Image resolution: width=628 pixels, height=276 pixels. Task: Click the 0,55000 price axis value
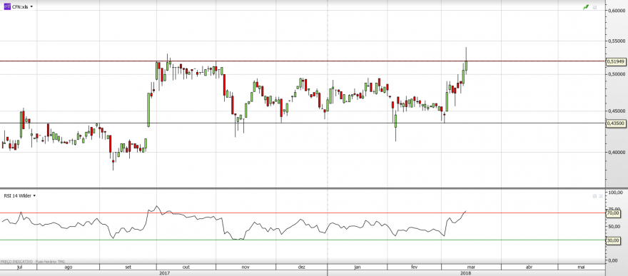pyautogui.click(x=617, y=41)
